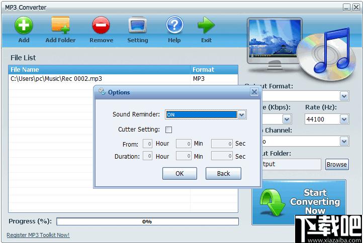Expand the Channel dropdown arrow

click(x=344, y=141)
